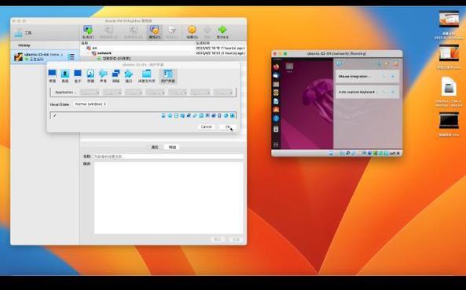
Task: Switch to the second snapshot details tab
Action: [x=172, y=147]
